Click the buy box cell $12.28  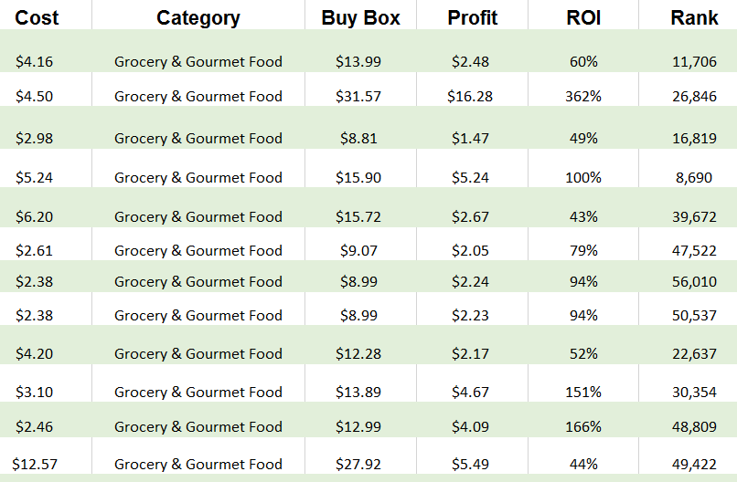click(x=358, y=354)
